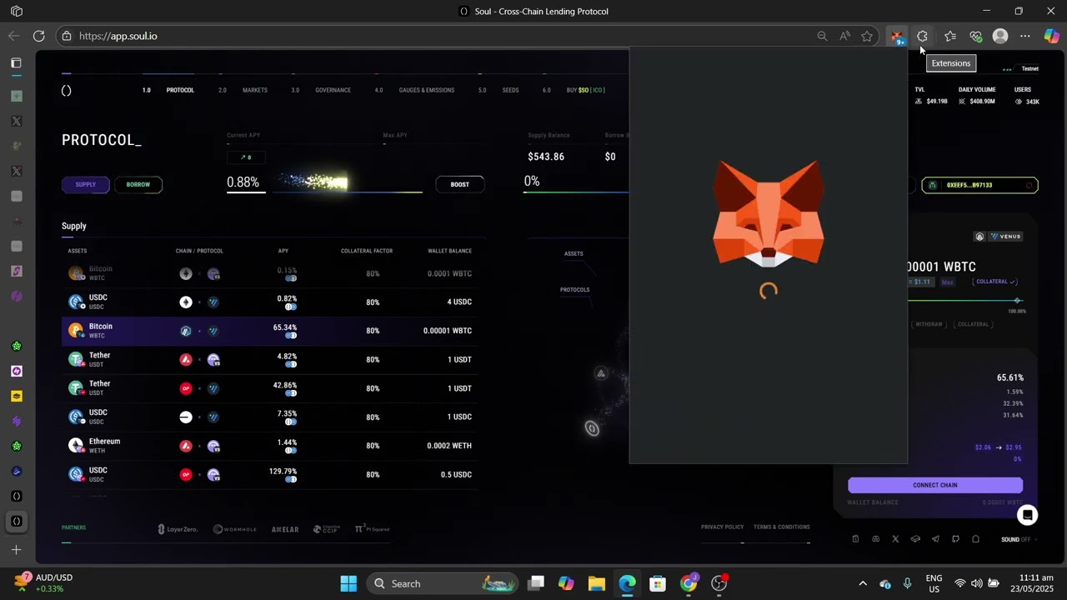The image size is (1067, 600).
Task: Open the Windows Start menu
Action: point(348,583)
